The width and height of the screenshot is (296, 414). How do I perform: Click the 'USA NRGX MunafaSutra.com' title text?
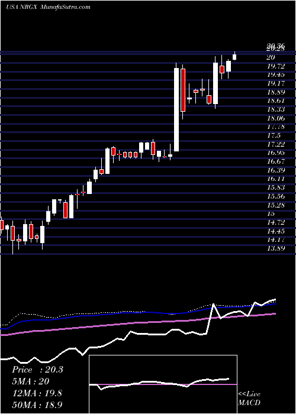[x=48, y=7]
